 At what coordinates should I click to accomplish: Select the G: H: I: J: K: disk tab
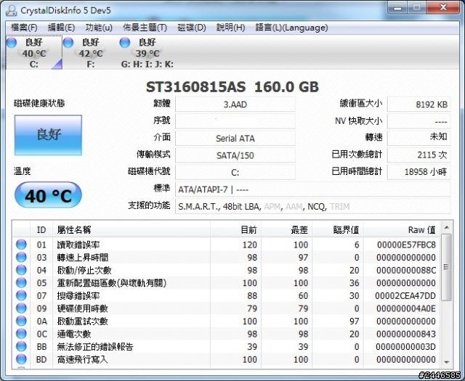[x=147, y=53]
